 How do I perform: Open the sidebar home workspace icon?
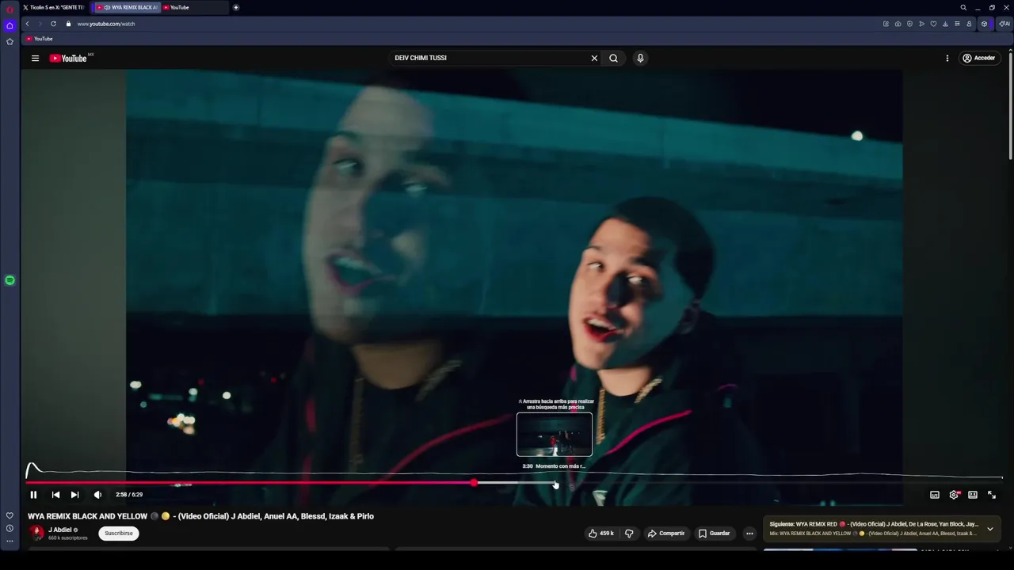pos(10,25)
